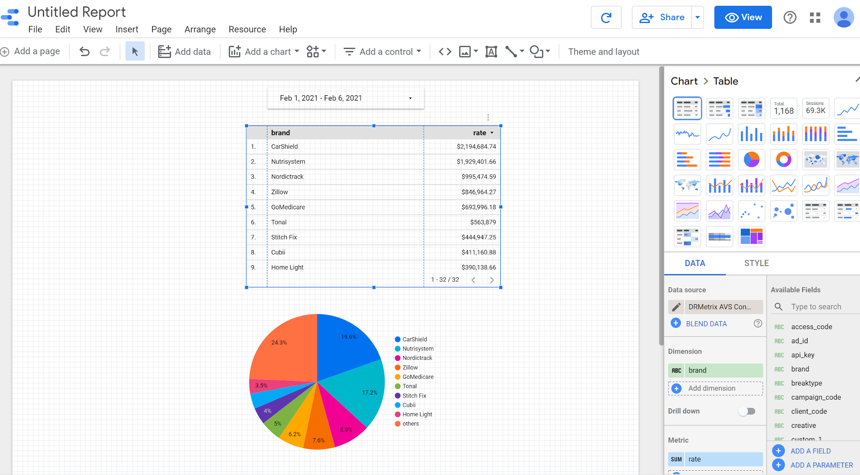
Task: Click ADD A FIELD
Action: [x=810, y=451]
